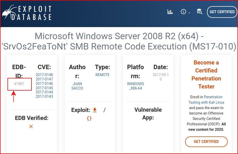Open CVE 2017-0146 link
This screenshot has width=238, height=154.
[44, 83]
